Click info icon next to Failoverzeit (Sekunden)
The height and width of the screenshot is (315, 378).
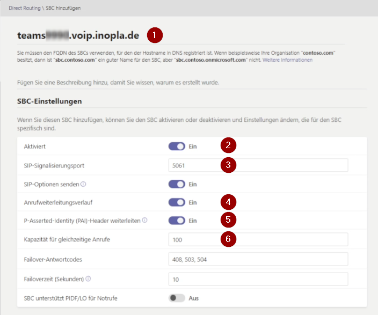click(x=88, y=279)
